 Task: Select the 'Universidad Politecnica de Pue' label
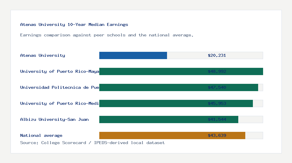point(60,87)
